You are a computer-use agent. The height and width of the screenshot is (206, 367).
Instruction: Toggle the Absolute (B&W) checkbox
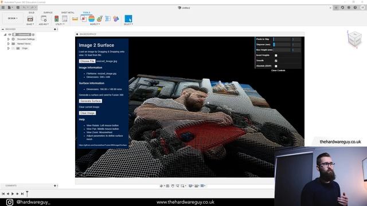(276, 66)
